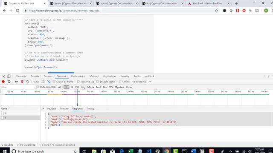Switch to large request rows view icon
The height and width of the screenshot is (153, 273).
point(43,82)
